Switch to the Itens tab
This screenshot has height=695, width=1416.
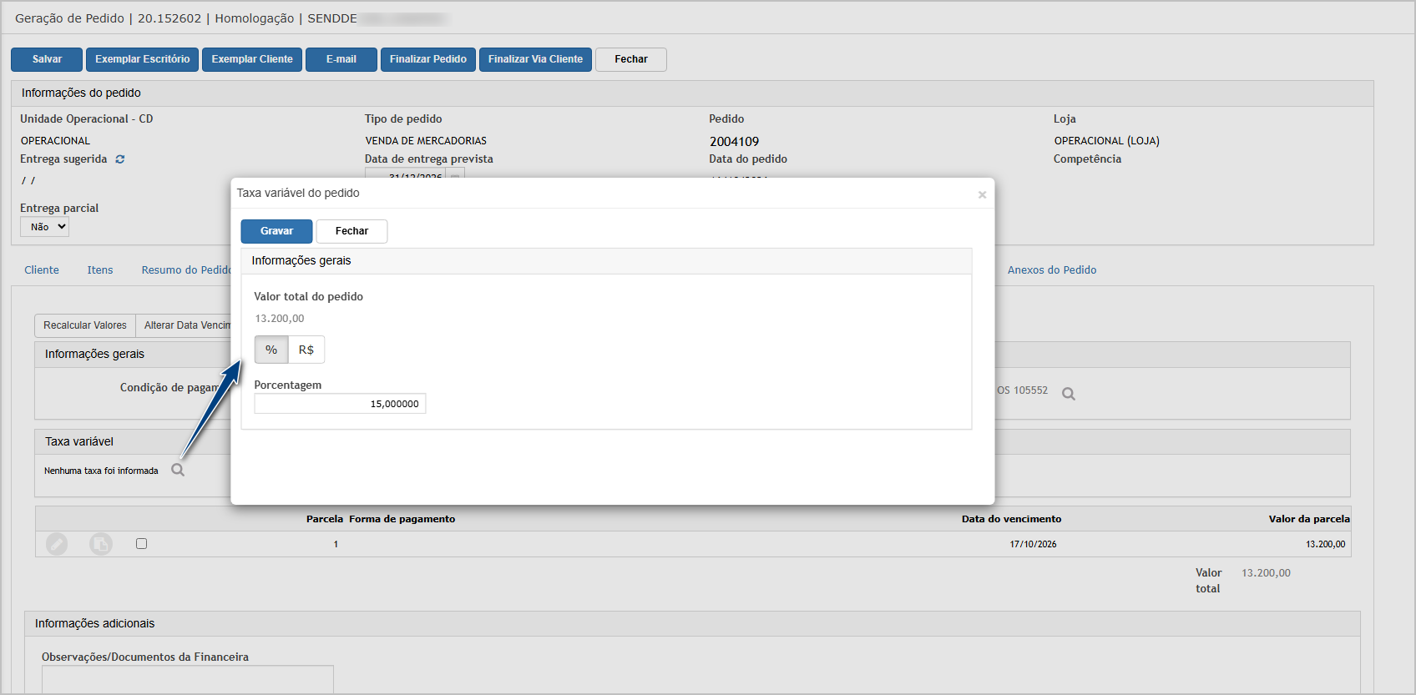tap(100, 270)
